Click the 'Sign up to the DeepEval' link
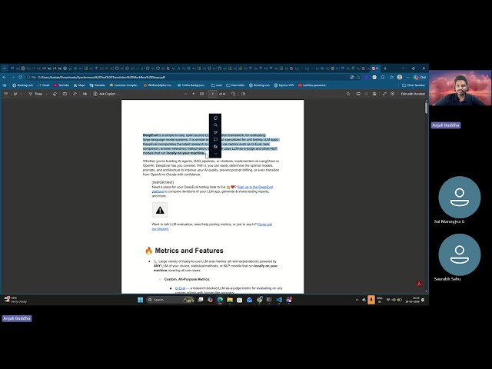 (x=255, y=187)
